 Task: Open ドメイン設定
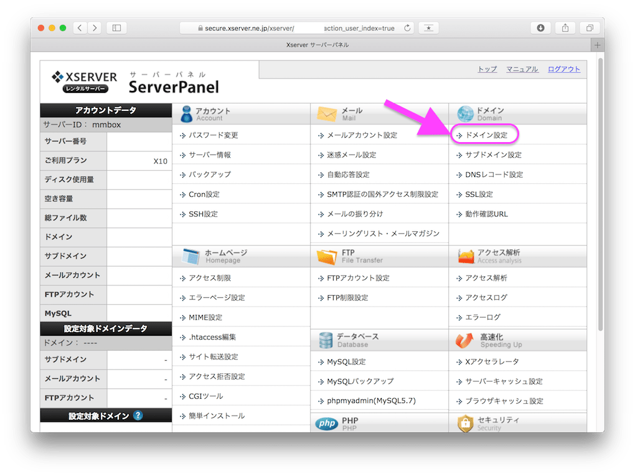(486, 135)
